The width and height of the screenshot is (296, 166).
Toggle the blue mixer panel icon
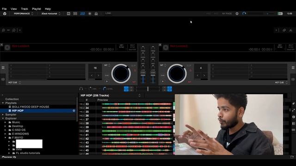82,13
